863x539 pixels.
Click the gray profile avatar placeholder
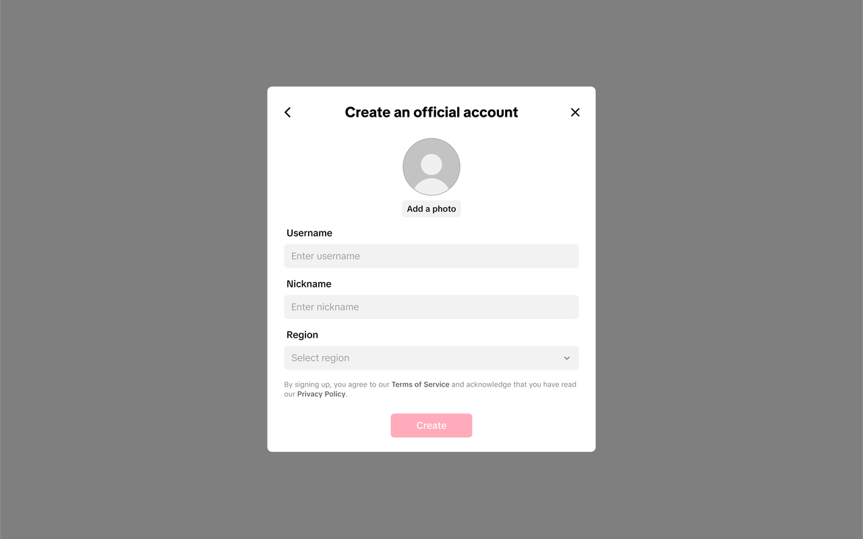(431, 167)
